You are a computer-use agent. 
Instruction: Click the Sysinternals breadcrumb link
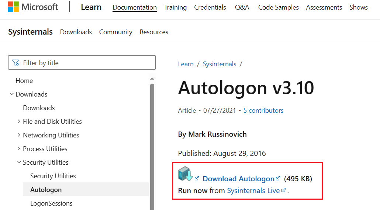pyautogui.click(x=220, y=64)
